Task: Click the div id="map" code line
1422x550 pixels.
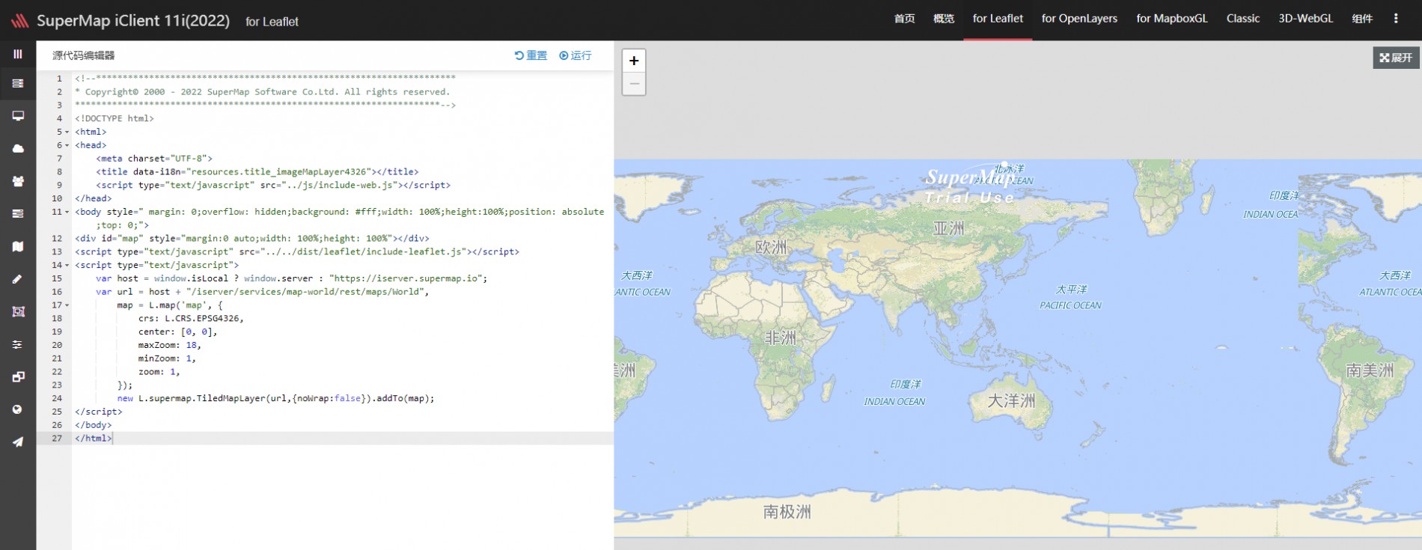Action: pyautogui.click(x=252, y=238)
